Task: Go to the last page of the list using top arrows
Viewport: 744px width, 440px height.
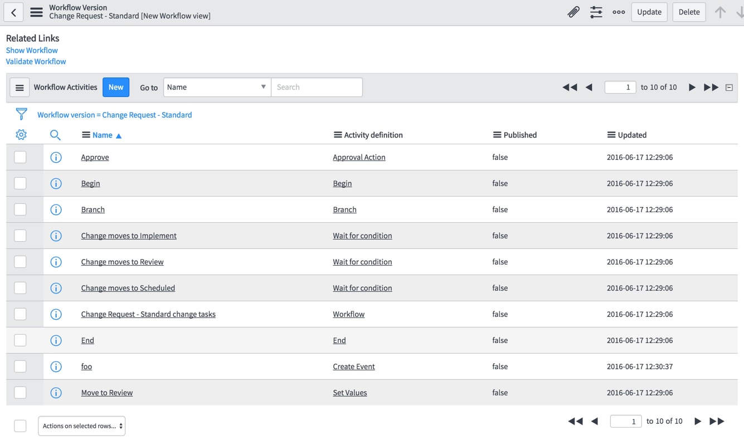Action: 711,87
